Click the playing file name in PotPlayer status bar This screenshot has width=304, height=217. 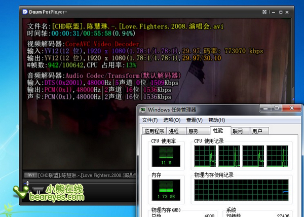click(87, 175)
